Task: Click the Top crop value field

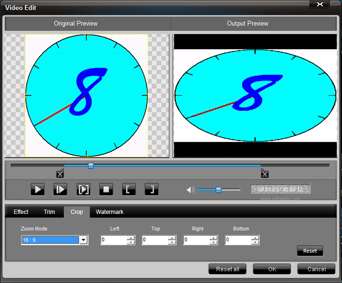Action: [x=155, y=240]
